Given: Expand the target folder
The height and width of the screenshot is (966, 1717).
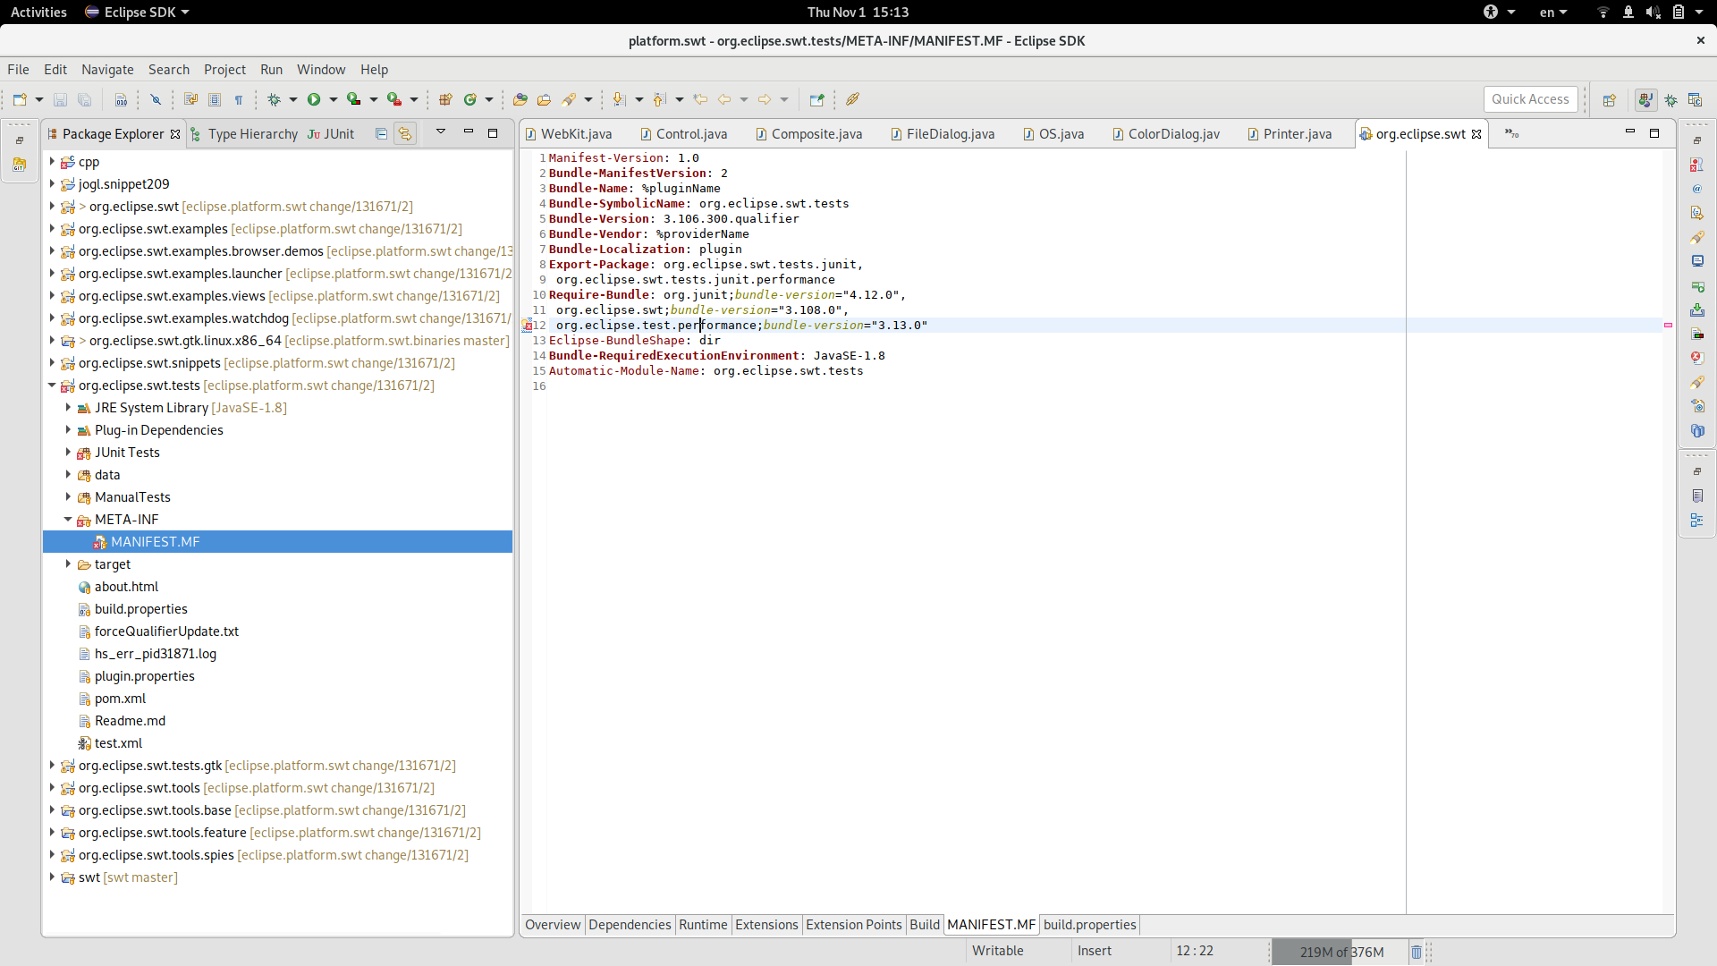Looking at the screenshot, I should [68, 564].
